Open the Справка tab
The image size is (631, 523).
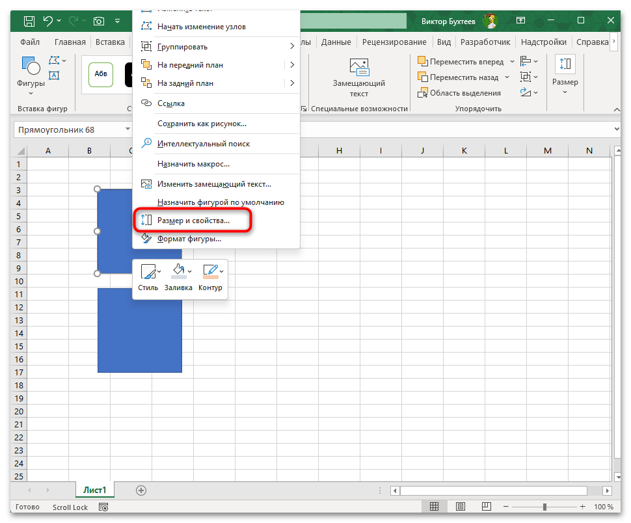(592, 42)
